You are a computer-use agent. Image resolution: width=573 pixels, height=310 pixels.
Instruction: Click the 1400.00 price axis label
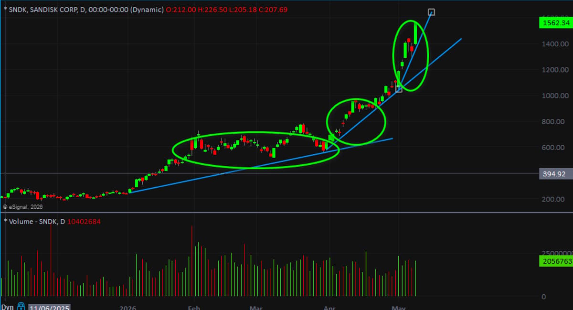click(554, 44)
